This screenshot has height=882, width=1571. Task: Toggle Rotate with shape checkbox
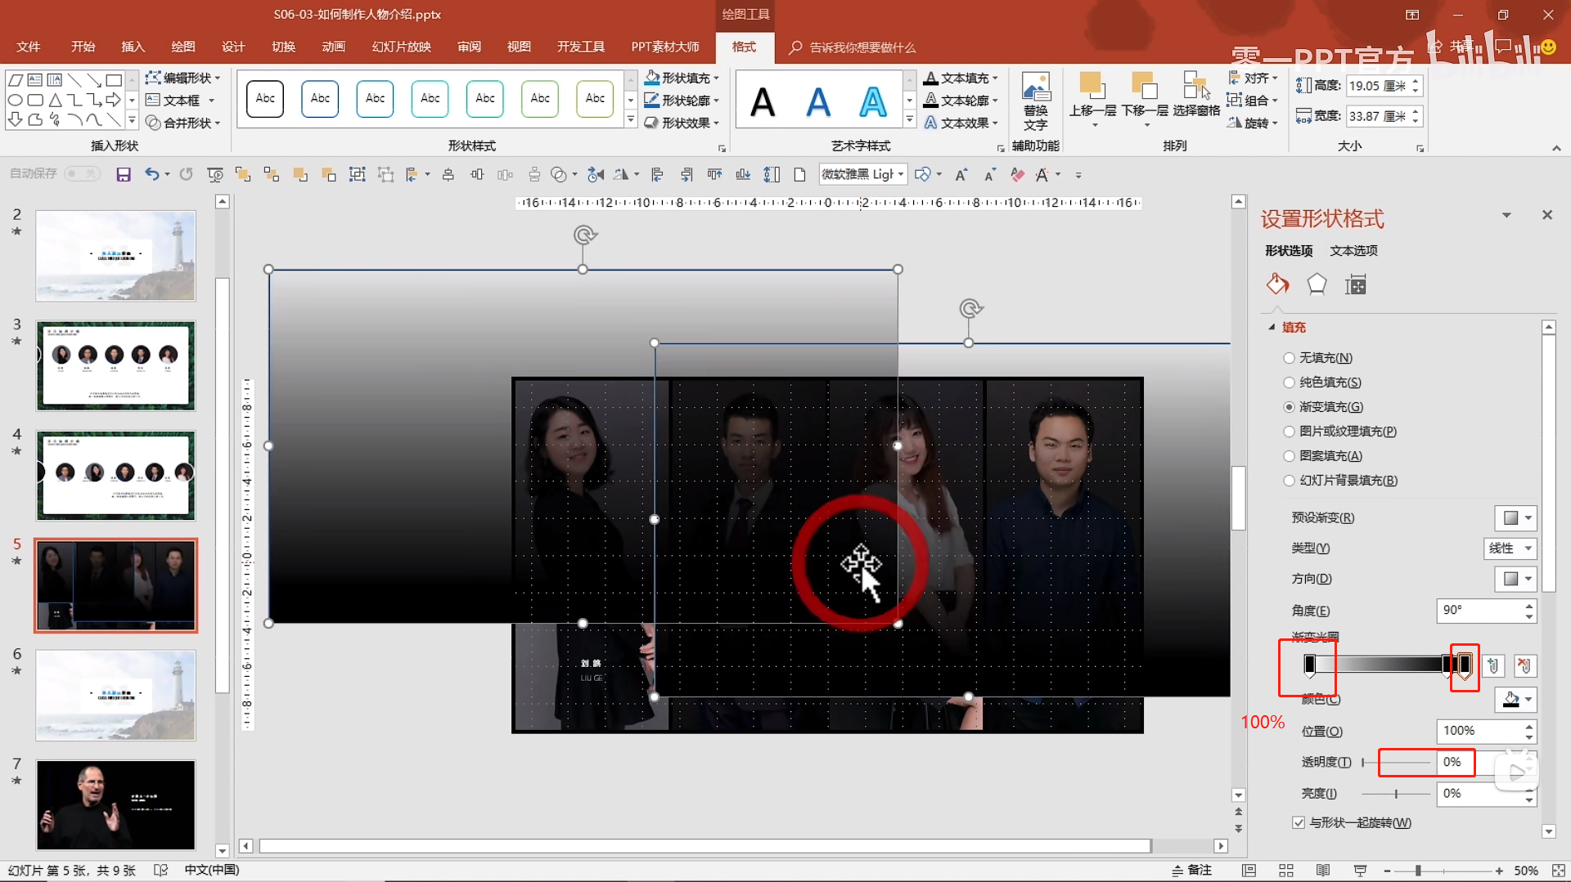click(1299, 822)
